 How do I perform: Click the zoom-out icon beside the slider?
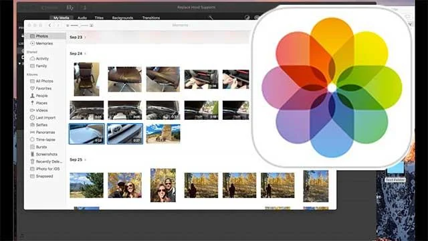68,25
